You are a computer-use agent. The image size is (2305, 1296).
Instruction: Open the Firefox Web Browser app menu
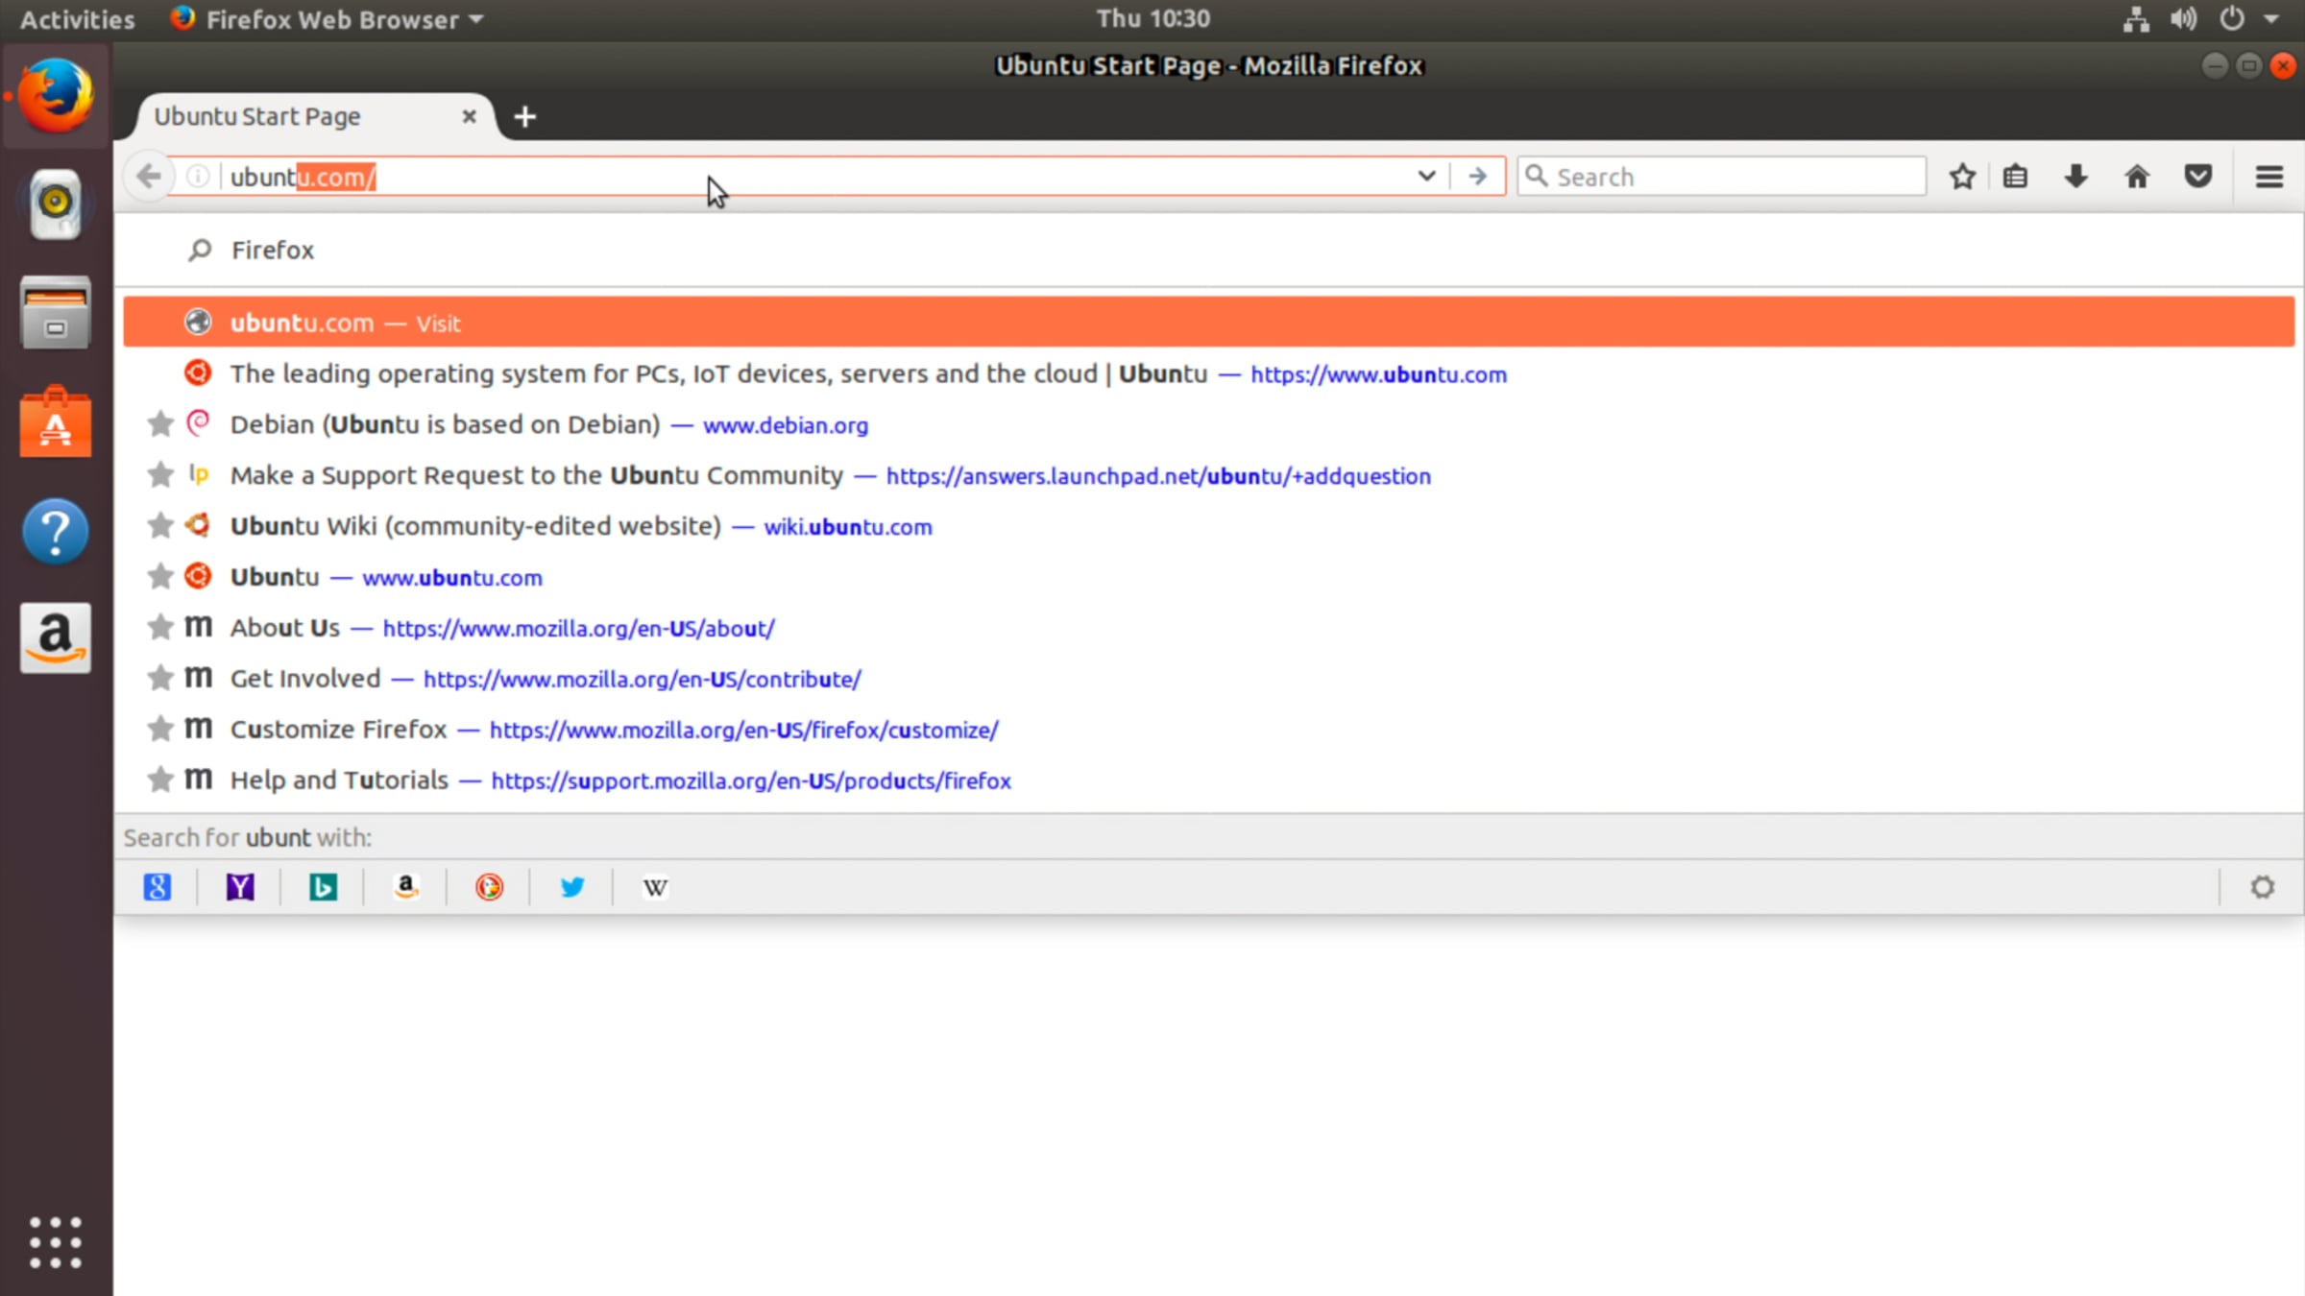click(327, 19)
